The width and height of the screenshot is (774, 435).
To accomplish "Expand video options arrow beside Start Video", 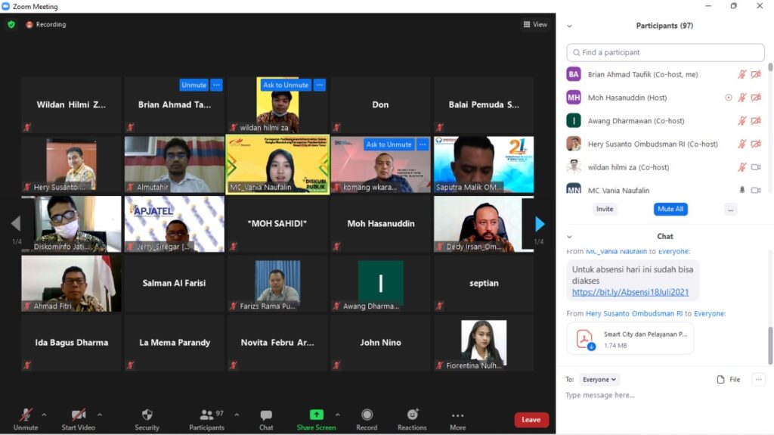I will [x=100, y=415].
